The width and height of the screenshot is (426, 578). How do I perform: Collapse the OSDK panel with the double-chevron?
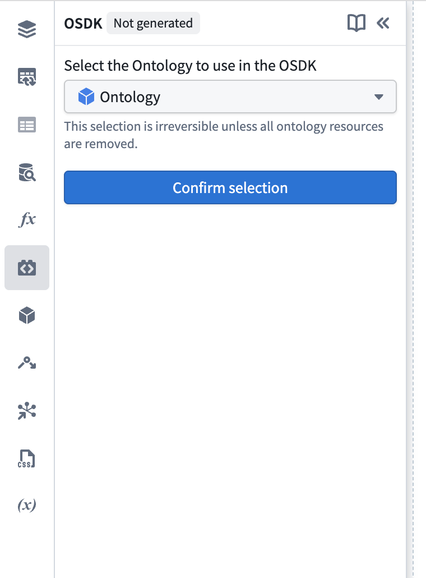click(x=383, y=23)
